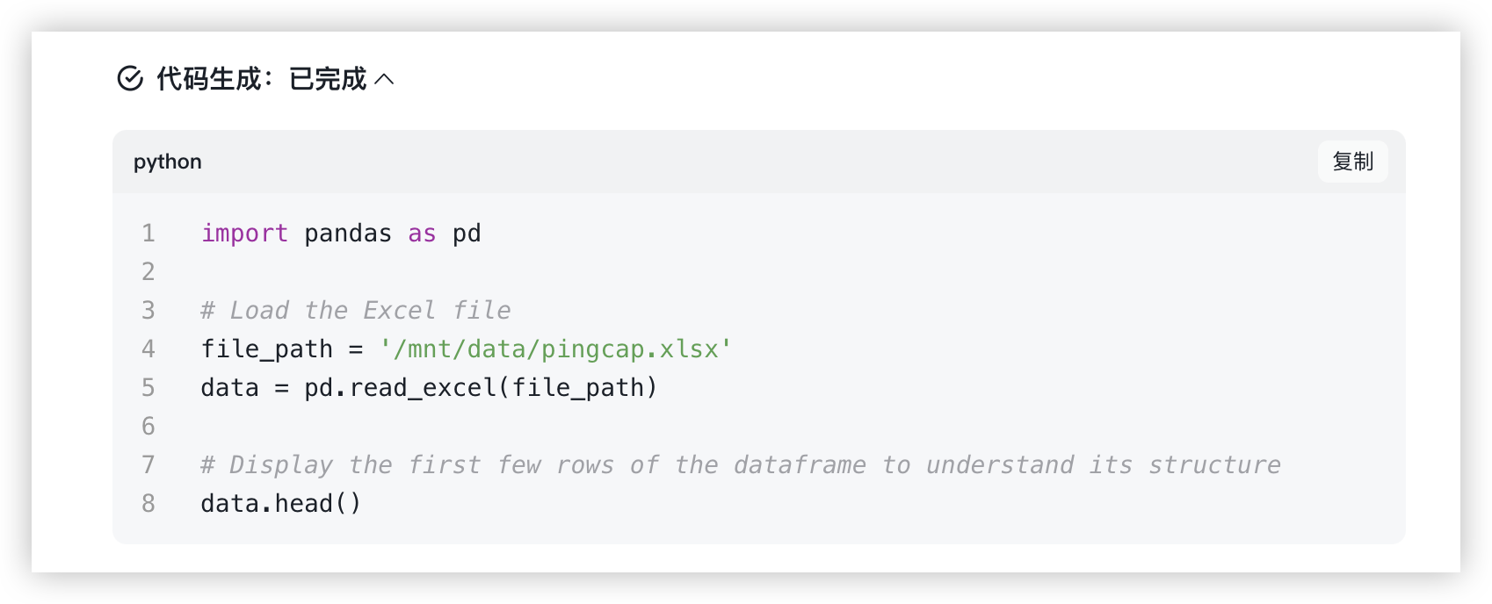Click line number 4 in gutter

(x=148, y=349)
